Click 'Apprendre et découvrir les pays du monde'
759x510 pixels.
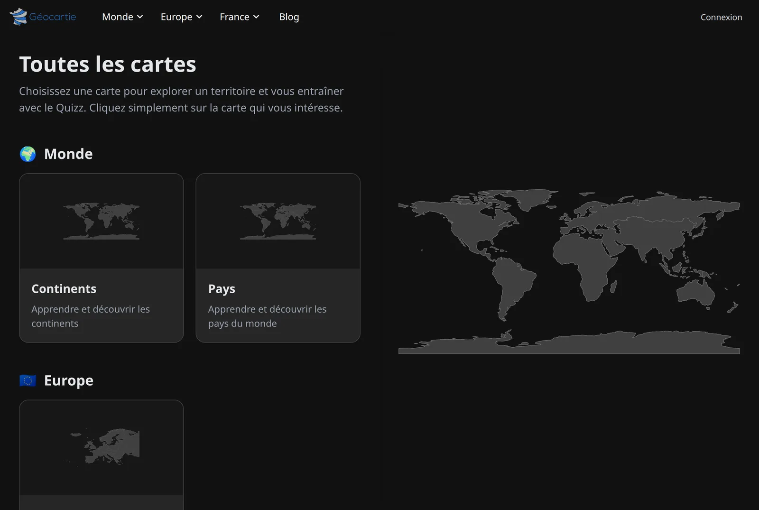267,316
